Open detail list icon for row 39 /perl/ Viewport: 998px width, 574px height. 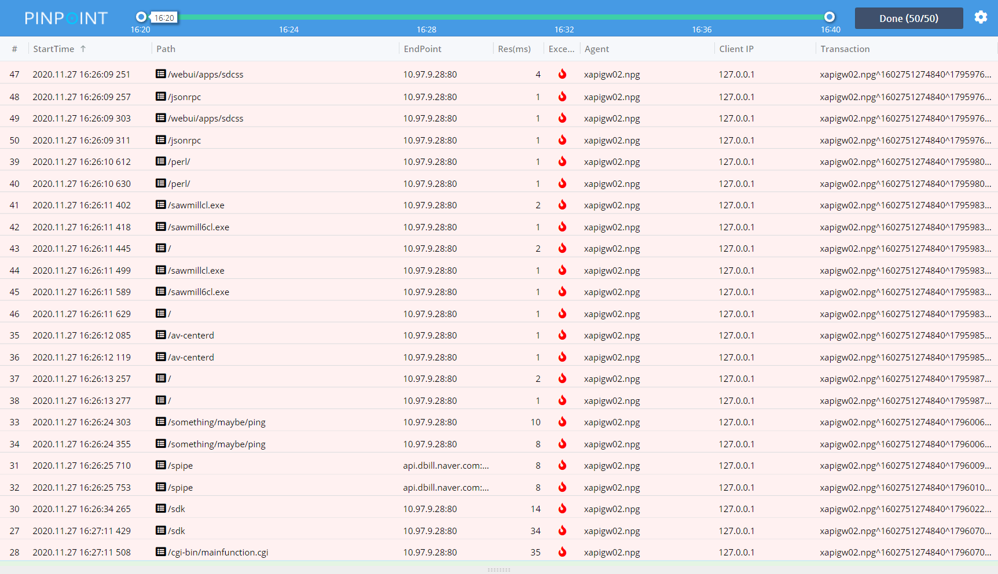point(161,161)
